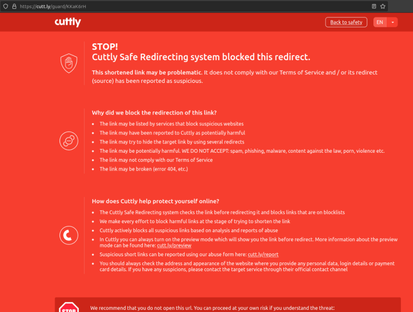
Task: Click the EN language selector
Action: point(380,22)
